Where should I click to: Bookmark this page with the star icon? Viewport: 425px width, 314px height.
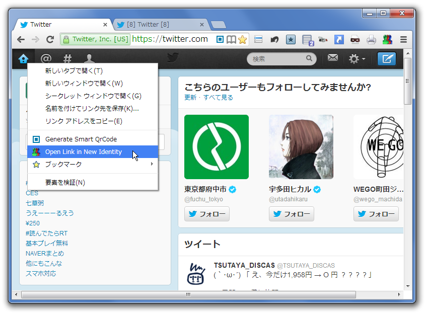click(243, 40)
